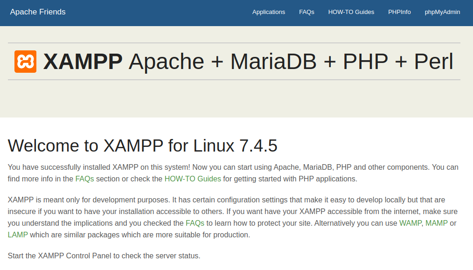Screen dimensions: 473x270
Task: Launch phpMyAdmin from the top navigation
Action: tap(442, 12)
